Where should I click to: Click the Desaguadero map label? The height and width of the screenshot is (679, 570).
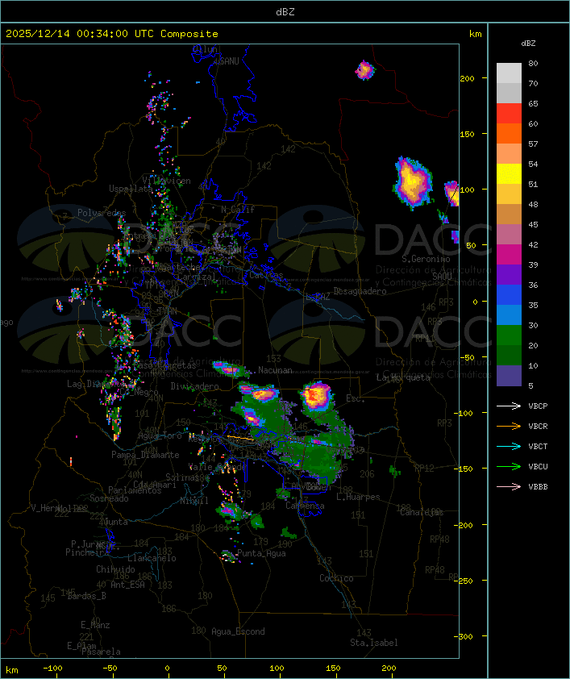[x=360, y=291]
